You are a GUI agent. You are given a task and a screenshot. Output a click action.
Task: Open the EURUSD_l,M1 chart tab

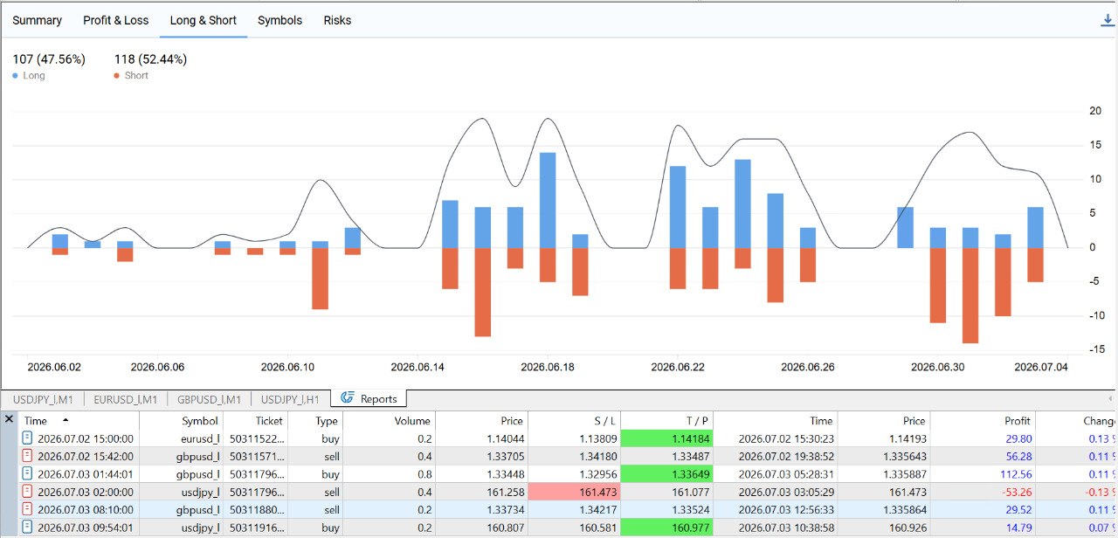pos(126,399)
